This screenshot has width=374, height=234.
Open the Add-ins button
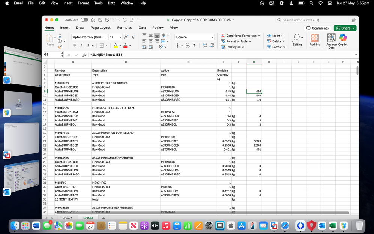(x=315, y=40)
